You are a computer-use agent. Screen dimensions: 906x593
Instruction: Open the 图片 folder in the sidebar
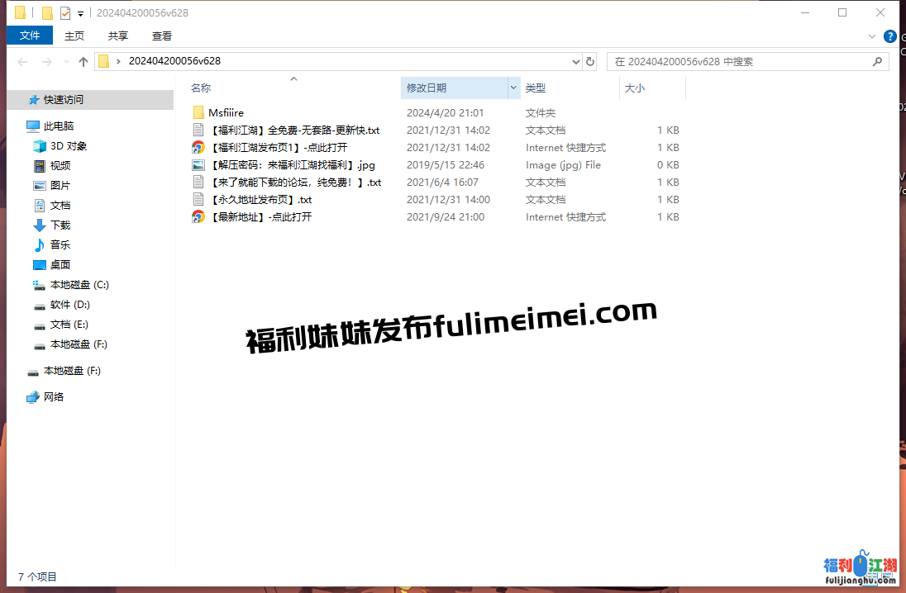[60, 185]
